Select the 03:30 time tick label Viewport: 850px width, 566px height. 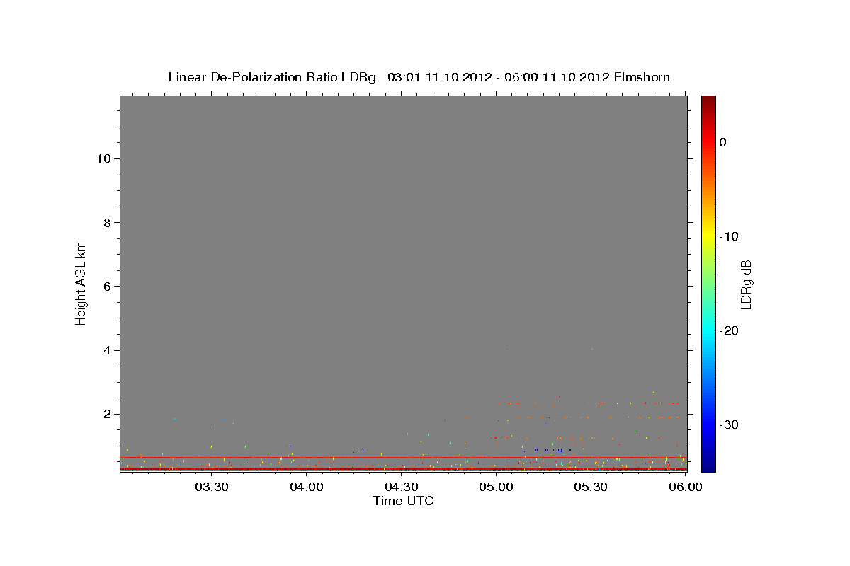tap(212, 487)
